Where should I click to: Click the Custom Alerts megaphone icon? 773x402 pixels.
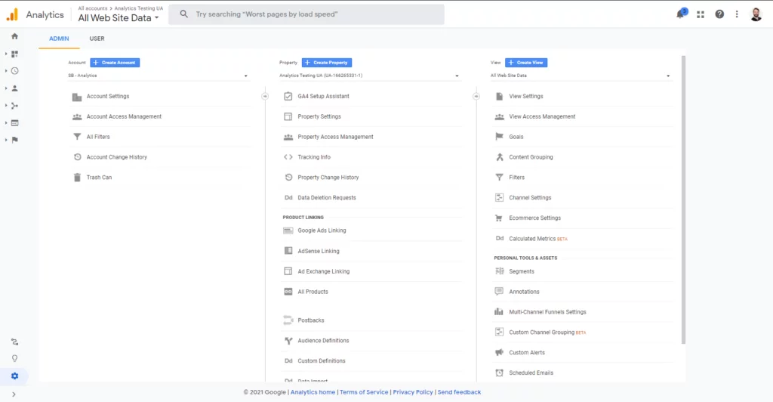[500, 352]
